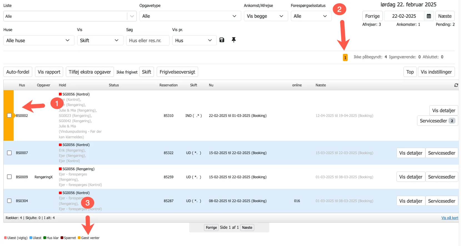The image size is (461, 246).
Task: Open the Opgavetype dropdown
Action: pos(190,16)
